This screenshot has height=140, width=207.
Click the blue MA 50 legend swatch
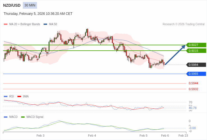pos(45,24)
